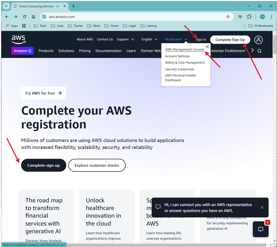Viewport: 277px width, 247px height.
Task: Click the Complete Sign Up button
Action: 230,40
